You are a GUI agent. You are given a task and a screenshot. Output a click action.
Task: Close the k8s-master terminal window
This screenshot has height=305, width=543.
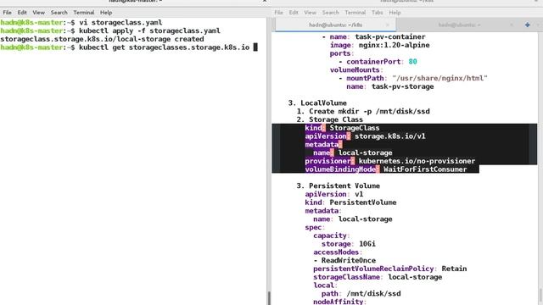pos(265,1)
